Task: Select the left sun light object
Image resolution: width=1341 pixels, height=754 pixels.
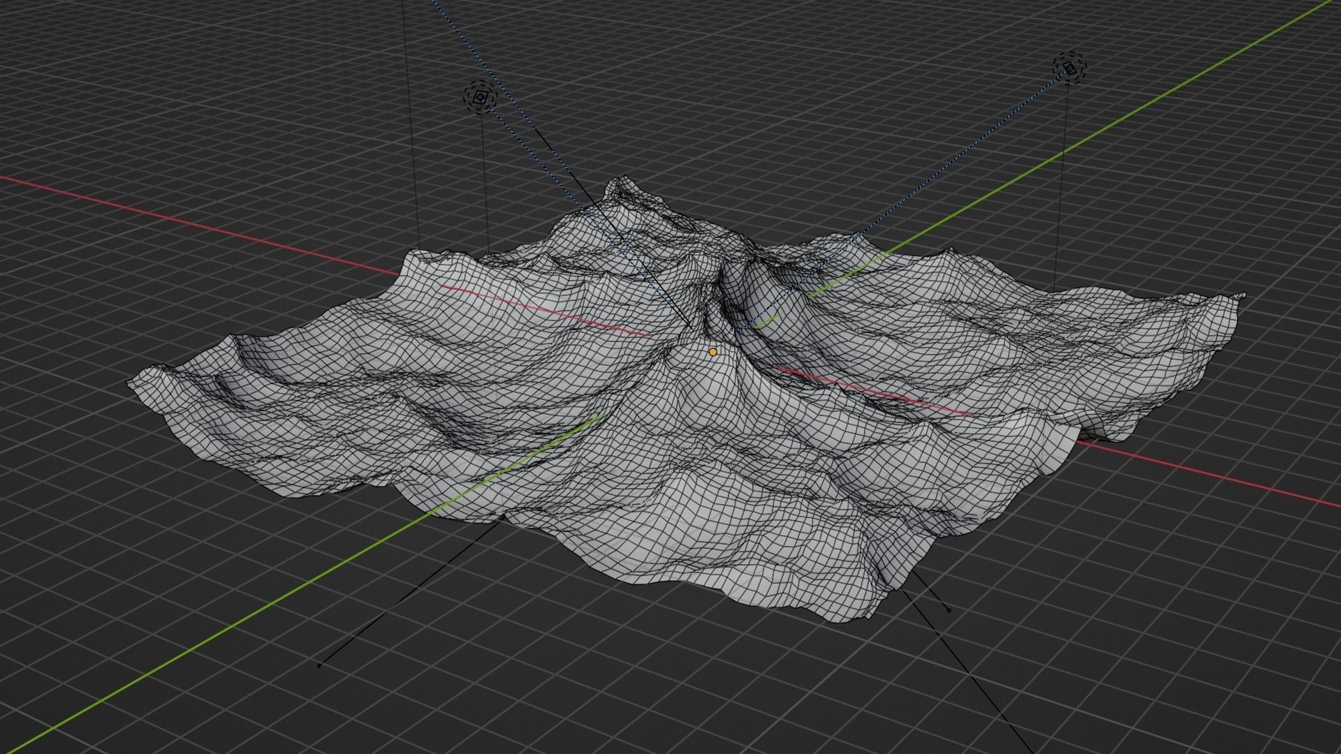Action: point(480,98)
